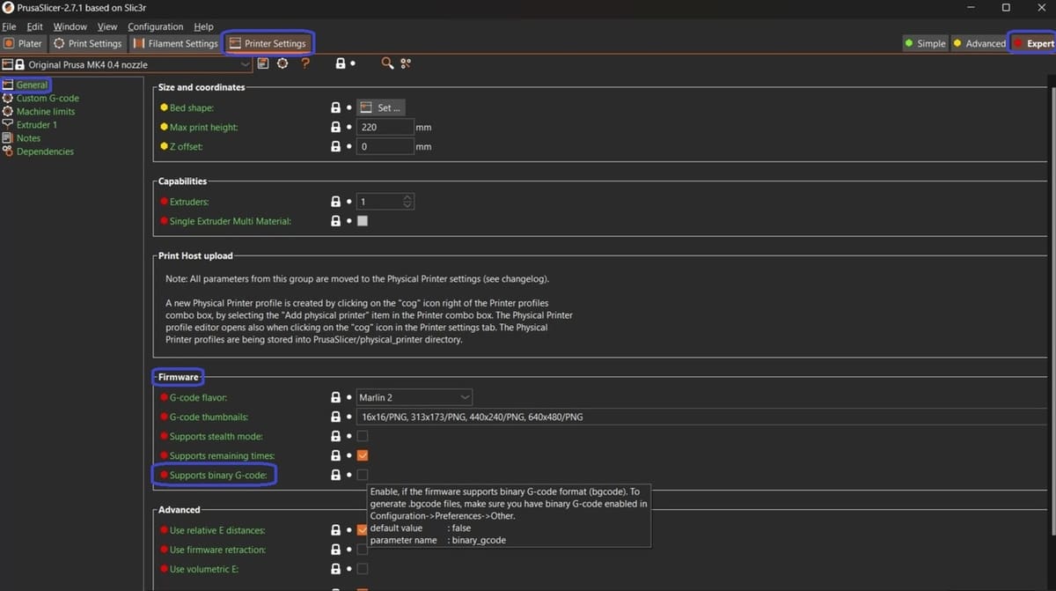Click lock icon on G-code thumbnails row
The width and height of the screenshot is (1056, 591).
click(335, 417)
